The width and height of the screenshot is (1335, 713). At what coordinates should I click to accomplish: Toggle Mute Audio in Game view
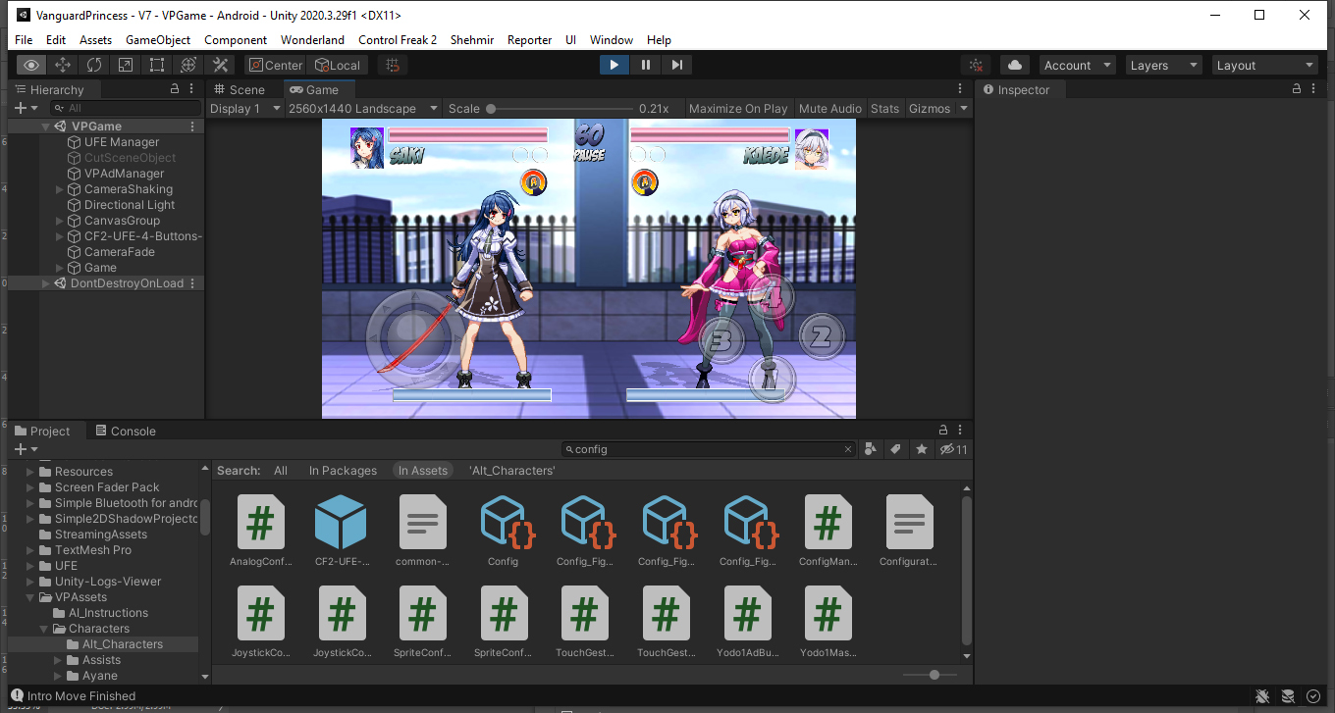coord(830,108)
